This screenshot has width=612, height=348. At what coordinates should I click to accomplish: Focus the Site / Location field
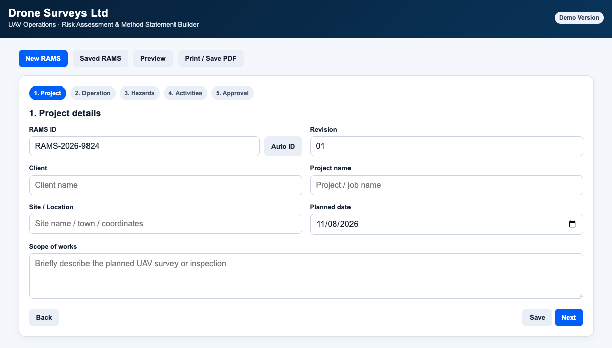pos(165,224)
